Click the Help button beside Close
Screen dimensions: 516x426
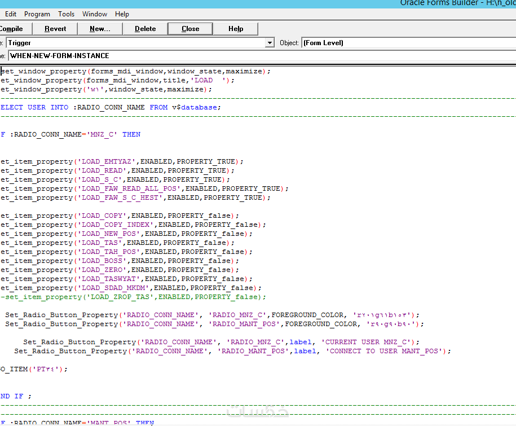pos(236,29)
